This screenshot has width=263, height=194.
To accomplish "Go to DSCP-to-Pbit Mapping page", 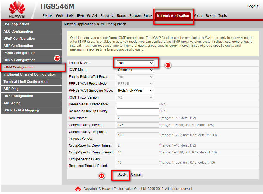I will click(x=21, y=110).
